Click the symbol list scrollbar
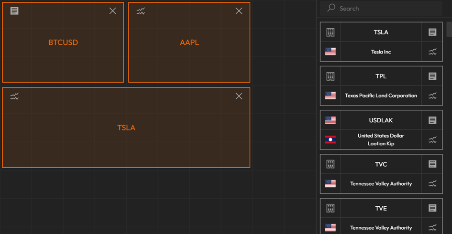 tap(449, 29)
